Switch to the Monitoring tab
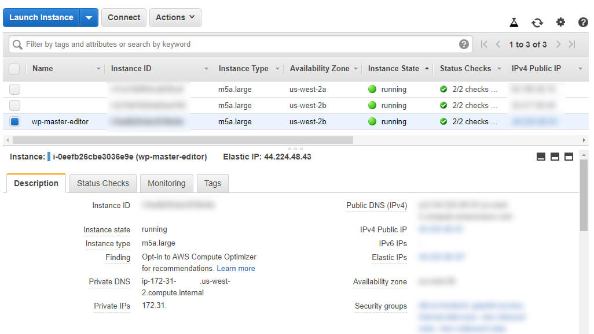This screenshot has width=594, height=334. 166,183
